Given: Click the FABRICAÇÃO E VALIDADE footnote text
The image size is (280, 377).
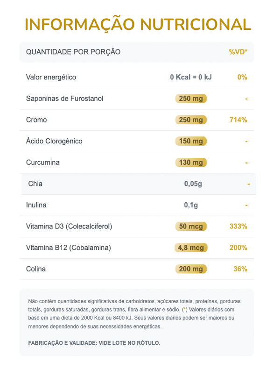Looking at the screenshot, I should point(94,343).
